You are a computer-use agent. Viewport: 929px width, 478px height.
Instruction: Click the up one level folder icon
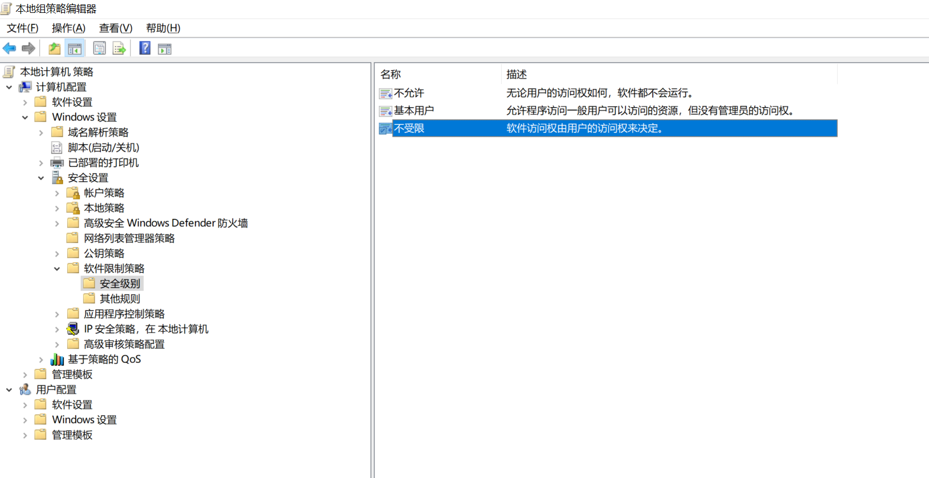pos(54,49)
